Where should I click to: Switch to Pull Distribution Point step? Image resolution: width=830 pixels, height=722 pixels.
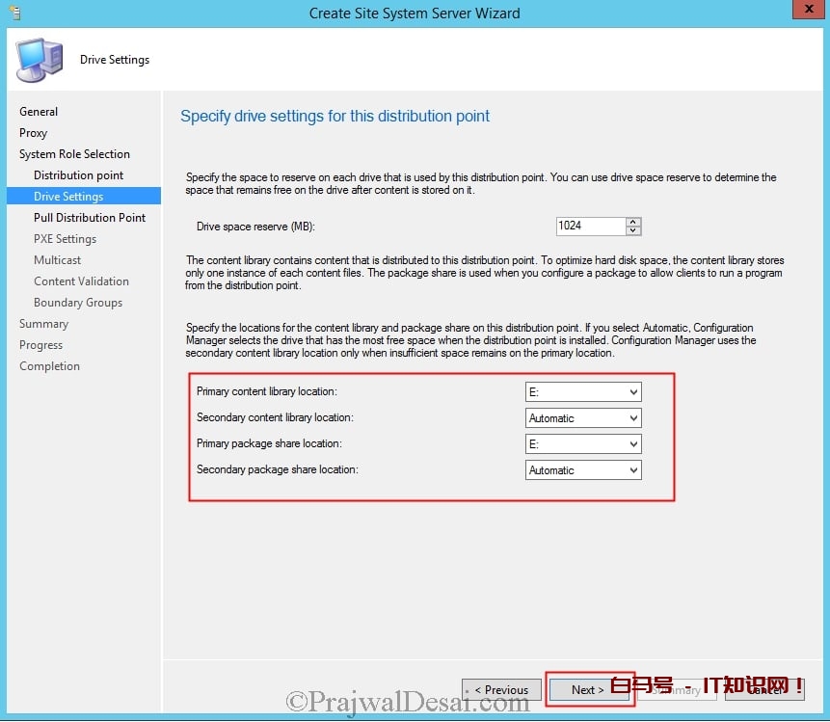pyautogui.click(x=90, y=218)
